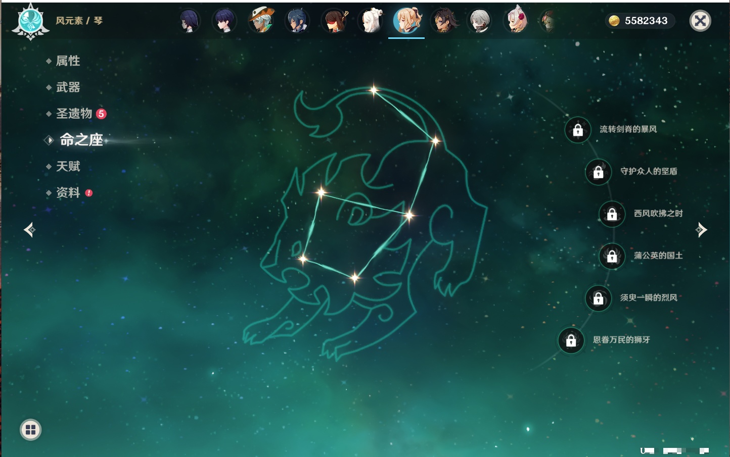Select the maid avatar with the red rose
The height and width of the screenshot is (457, 730).
click(516, 21)
